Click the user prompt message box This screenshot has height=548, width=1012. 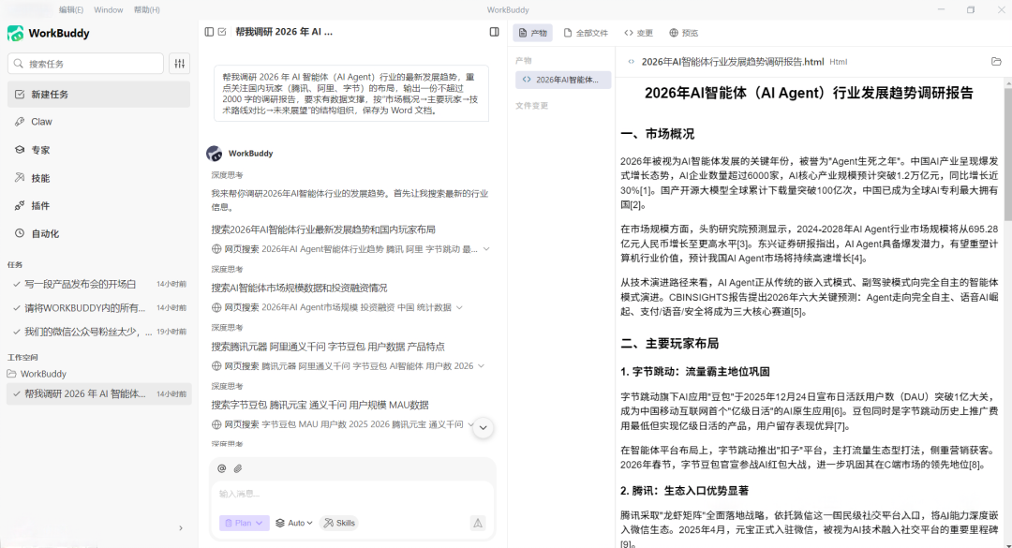tap(351, 93)
